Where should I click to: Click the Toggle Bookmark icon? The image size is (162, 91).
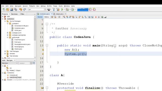coord(86,17)
